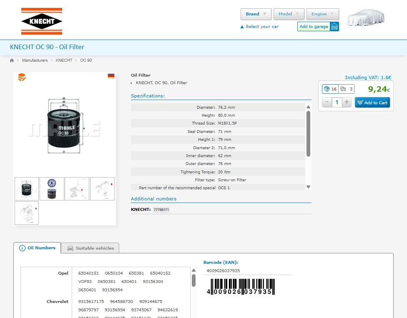Click the German flag icon
Screen dimensions: 407x318
tap(111, 76)
